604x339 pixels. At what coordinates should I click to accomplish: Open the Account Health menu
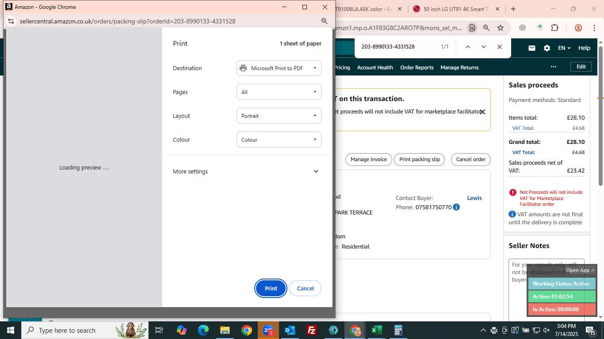(375, 68)
